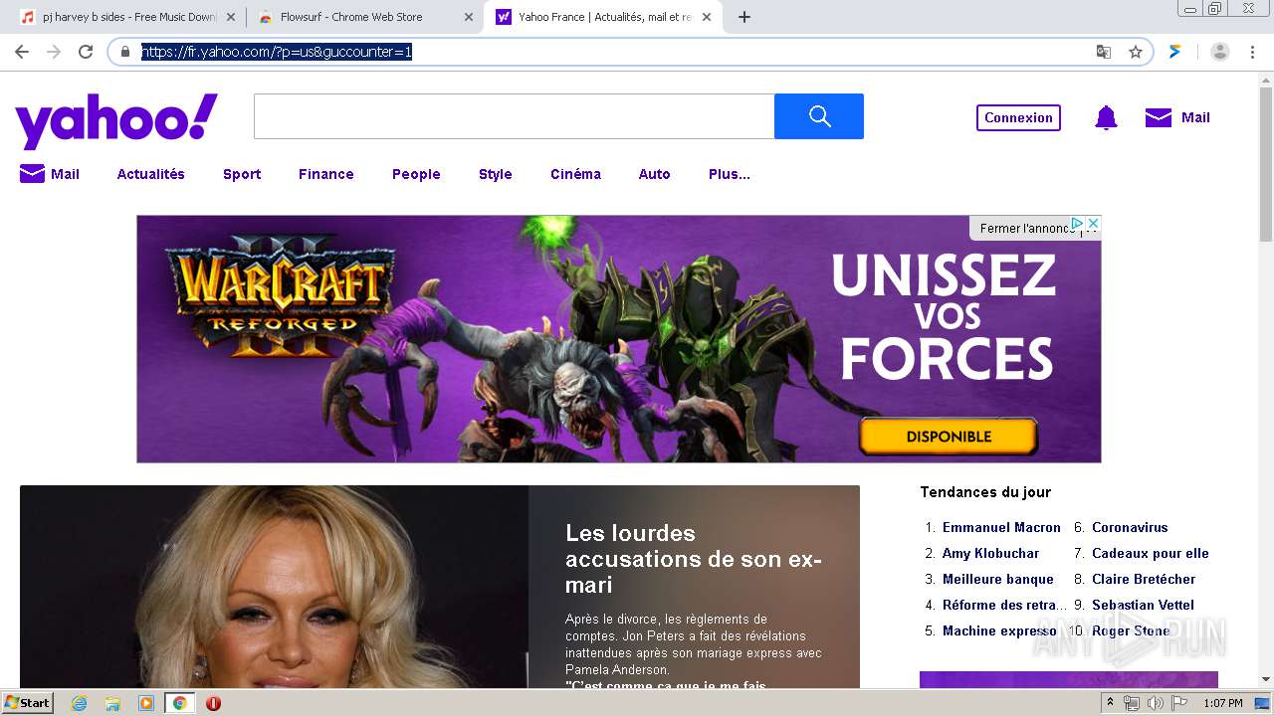Screen dimensions: 1274x716
Task: Click the Mail envelope icon at top right
Action: [x=1159, y=117]
